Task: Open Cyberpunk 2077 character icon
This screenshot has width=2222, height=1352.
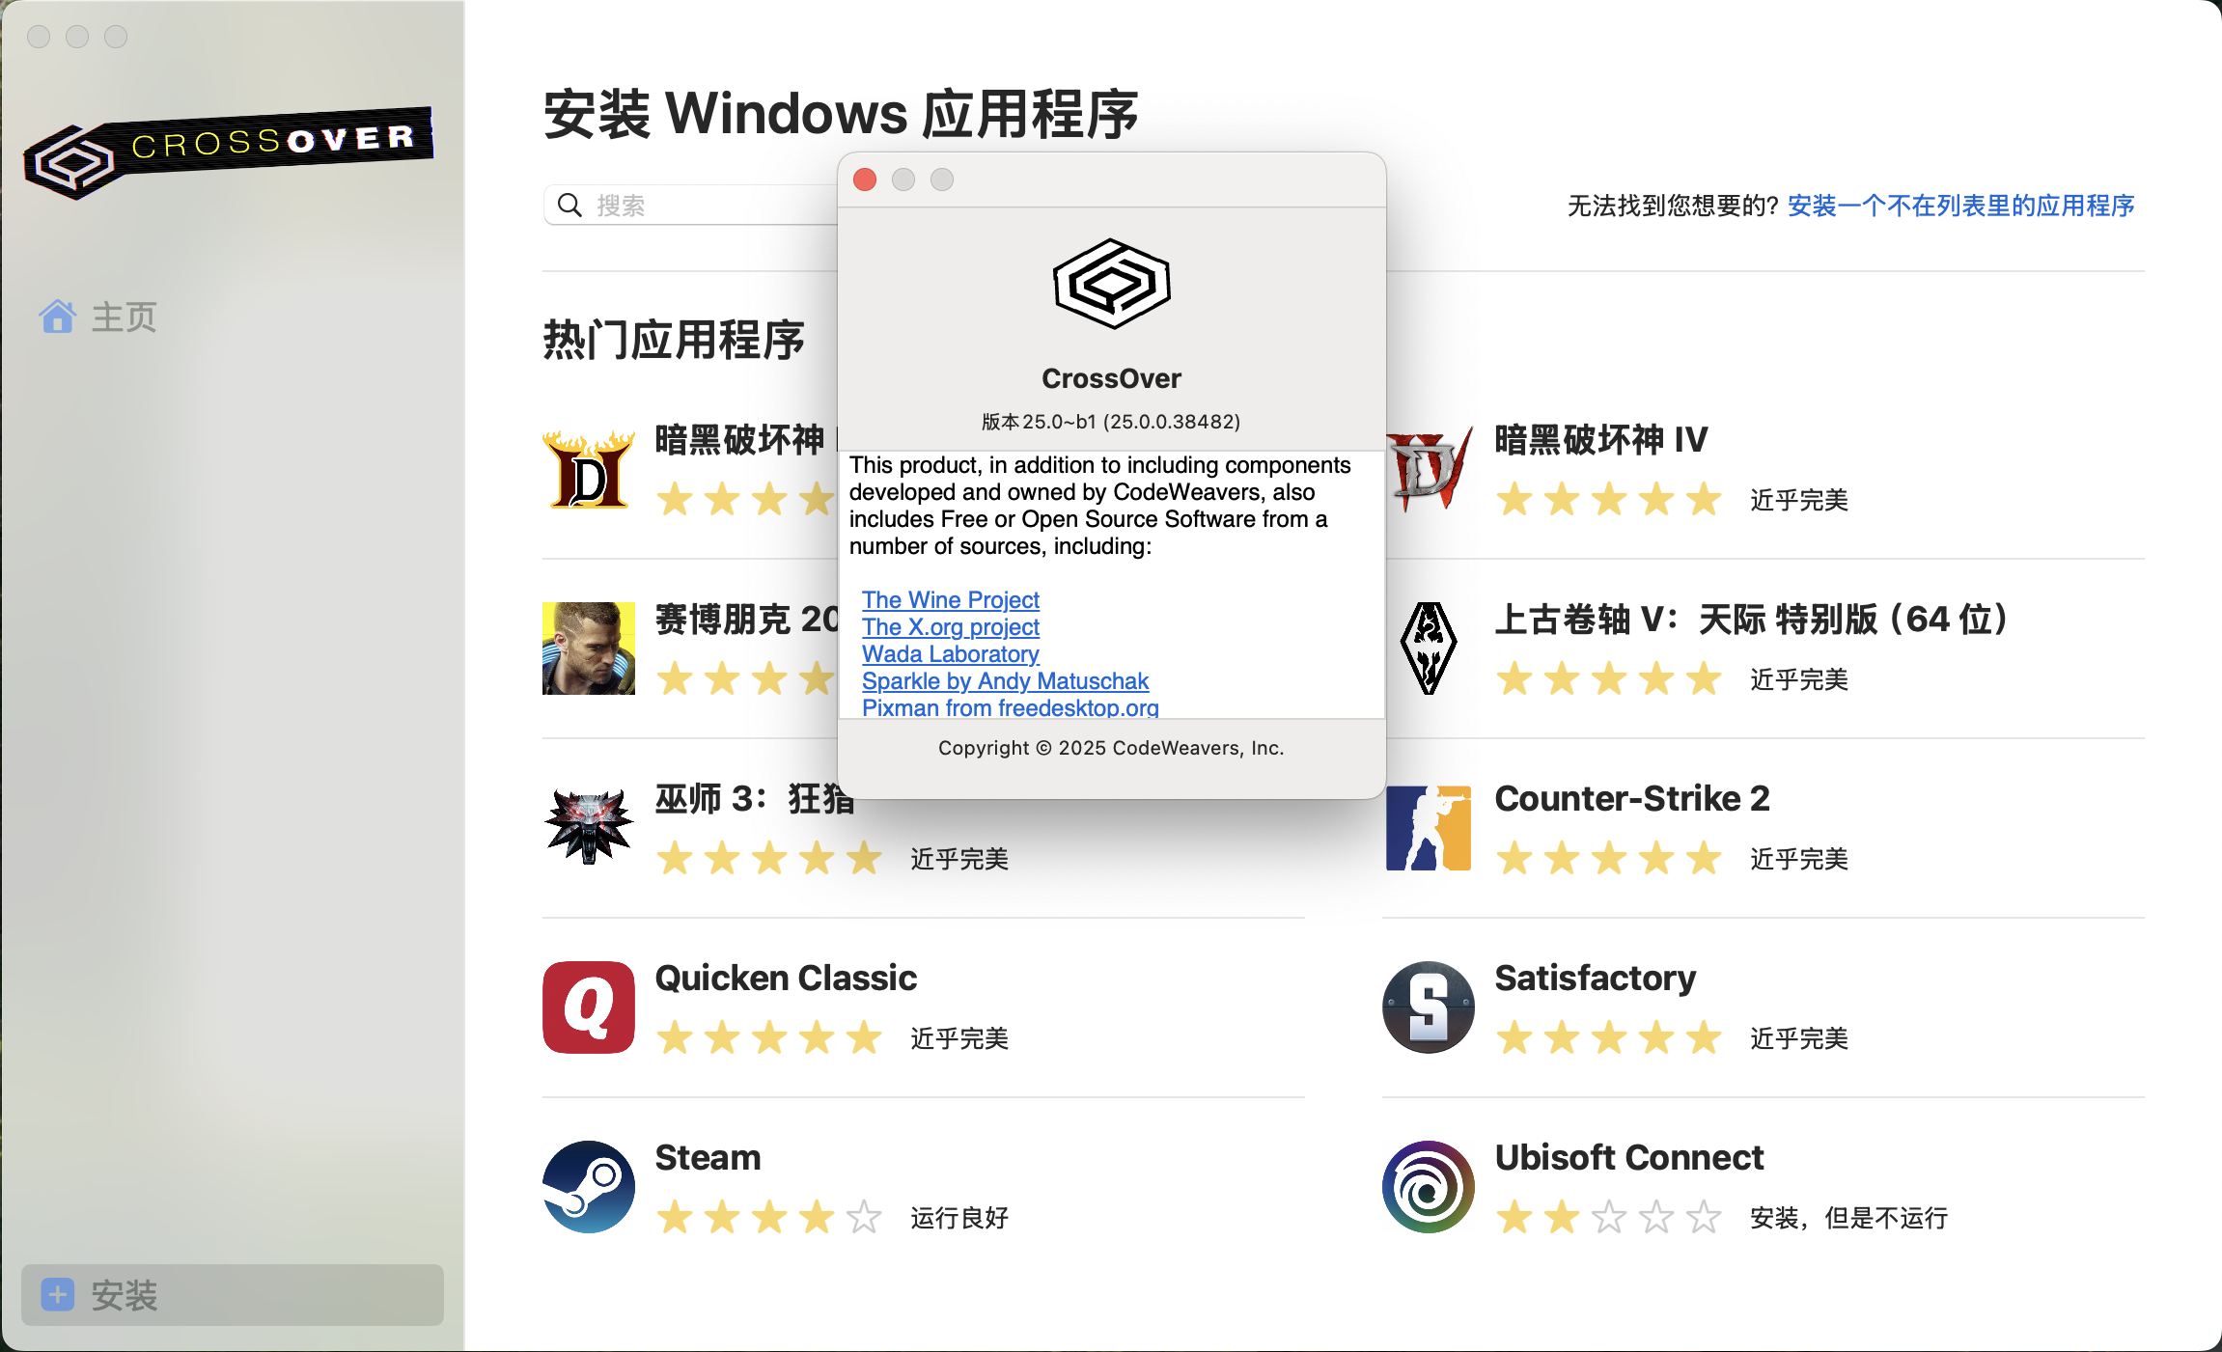Action: (x=589, y=648)
